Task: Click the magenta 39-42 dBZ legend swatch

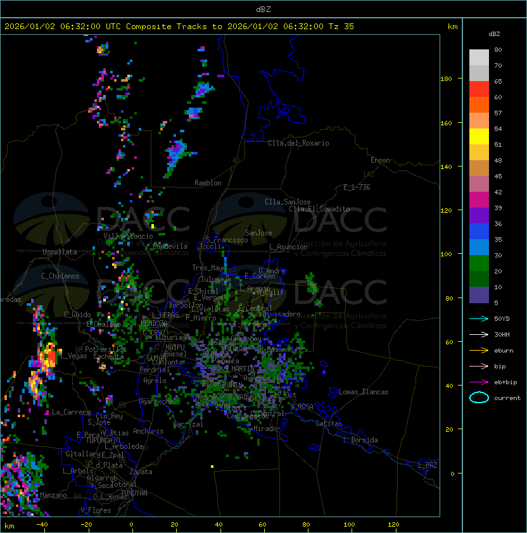Action: (x=479, y=199)
